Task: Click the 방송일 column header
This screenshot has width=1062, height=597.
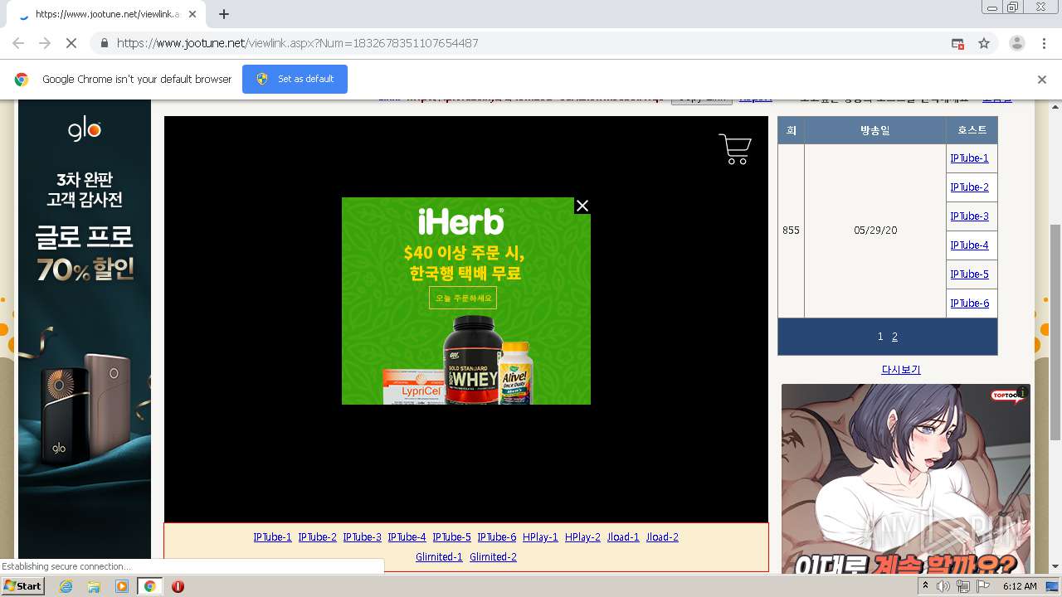Action: [x=875, y=130]
